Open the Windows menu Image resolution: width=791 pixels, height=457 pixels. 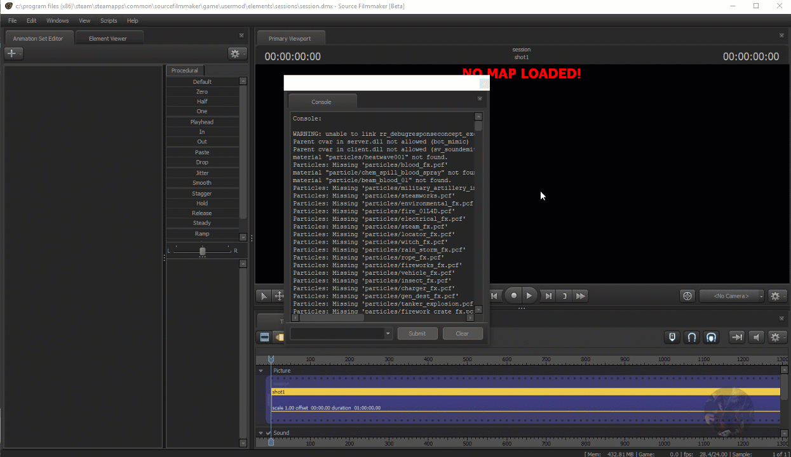coord(57,20)
